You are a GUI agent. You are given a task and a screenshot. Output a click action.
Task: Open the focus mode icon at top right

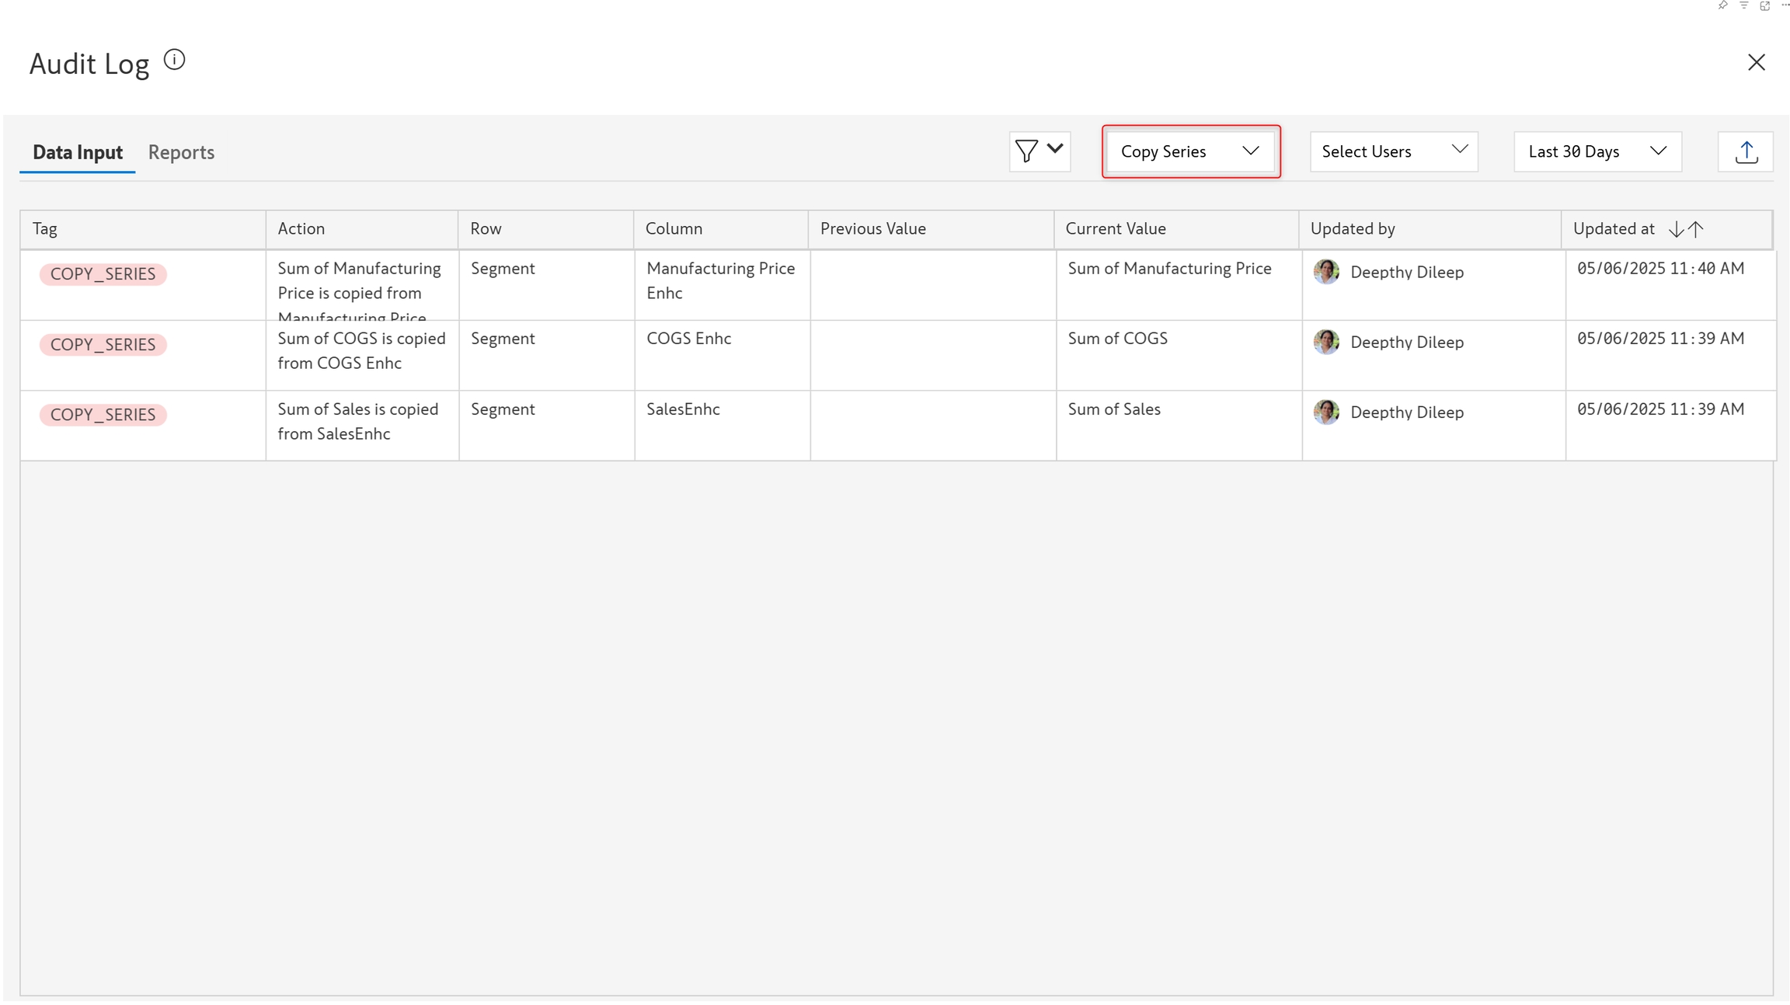point(1765,5)
